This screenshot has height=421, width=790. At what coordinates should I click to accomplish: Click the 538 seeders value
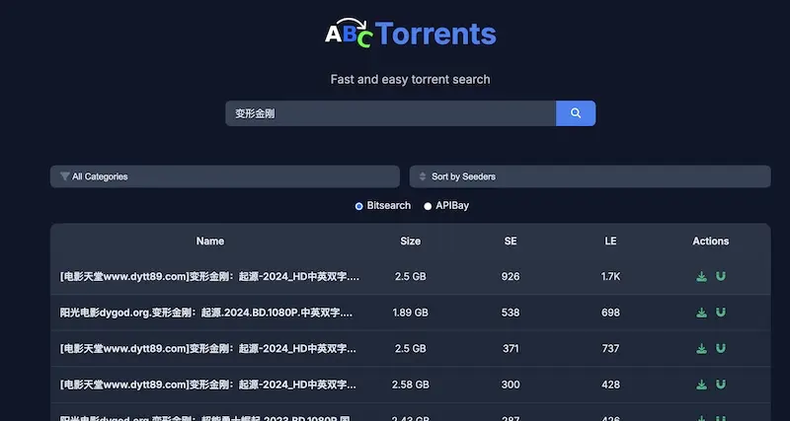pos(511,313)
